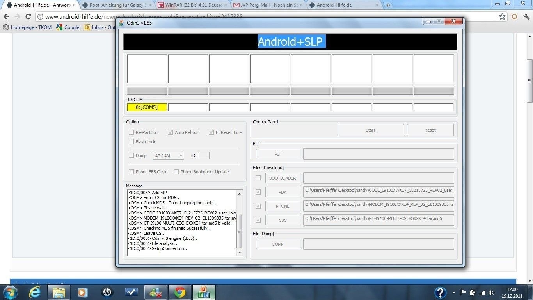Click the DUMP button
The image size is (533, 300).
pyautogui.click(x=278, y=244)
